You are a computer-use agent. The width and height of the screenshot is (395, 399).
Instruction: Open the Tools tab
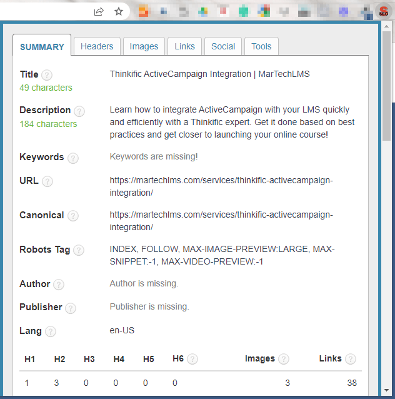tap(261, 46)
